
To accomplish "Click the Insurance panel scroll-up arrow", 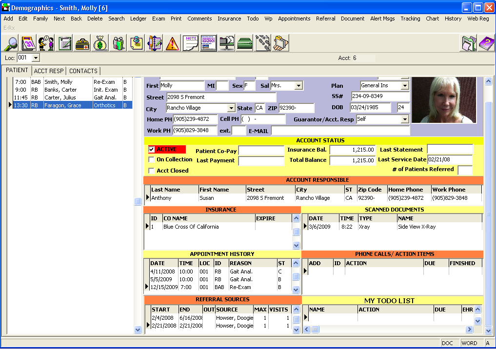I will [296, 218].
